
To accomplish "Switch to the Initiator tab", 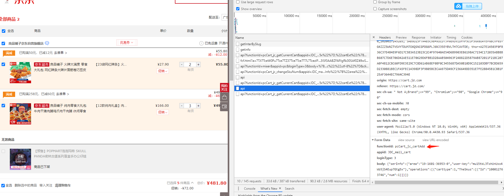I will [x=436, y=38].
